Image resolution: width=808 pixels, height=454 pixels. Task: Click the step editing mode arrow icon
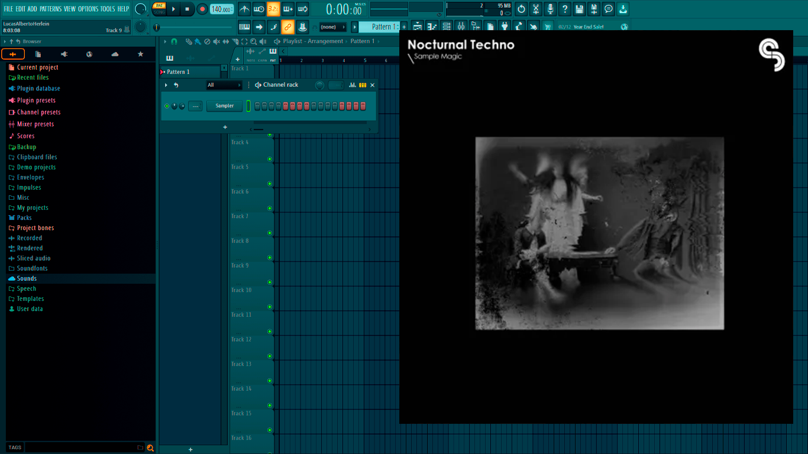click(x=259, y=27)
